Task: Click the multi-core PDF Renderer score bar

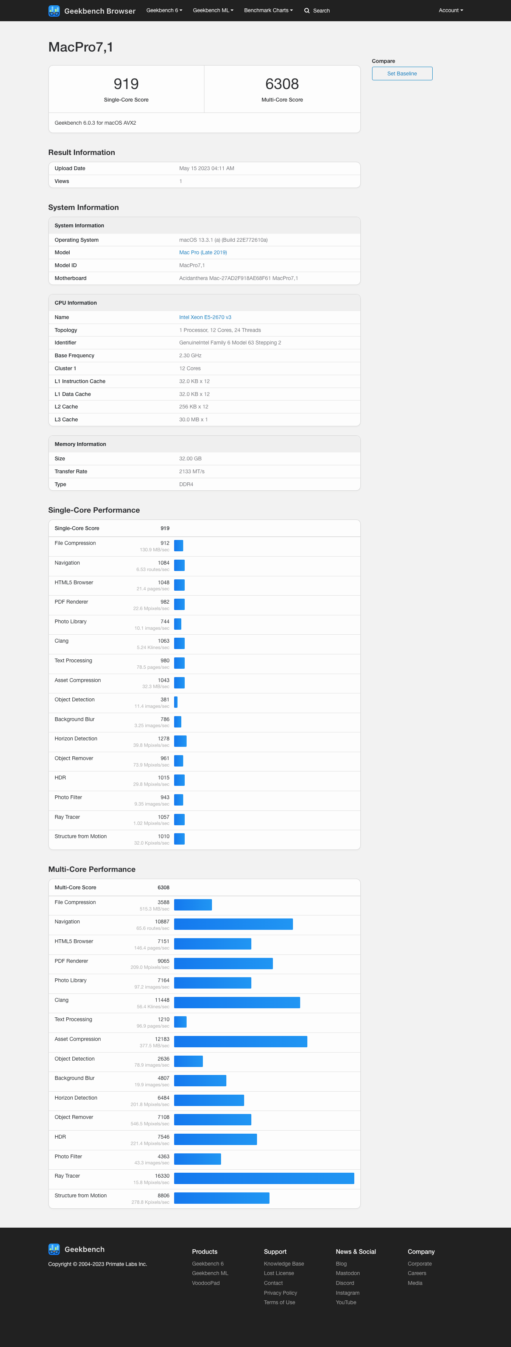Action: 223,963
